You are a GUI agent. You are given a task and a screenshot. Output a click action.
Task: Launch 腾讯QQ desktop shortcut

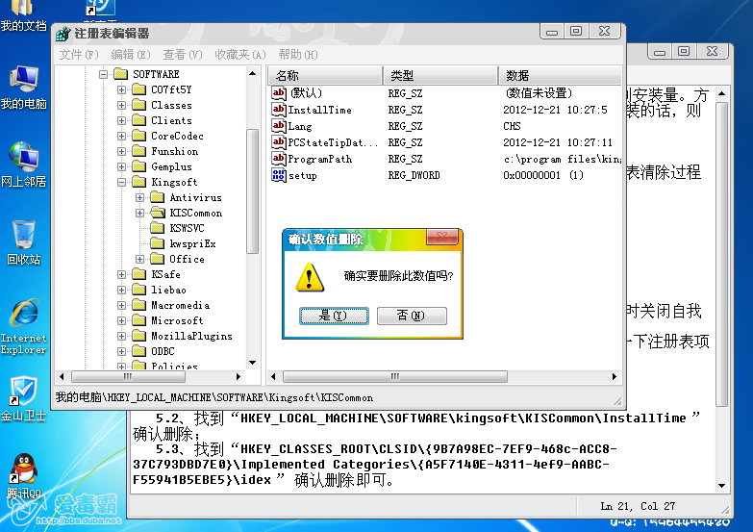(x=23, y=476)
